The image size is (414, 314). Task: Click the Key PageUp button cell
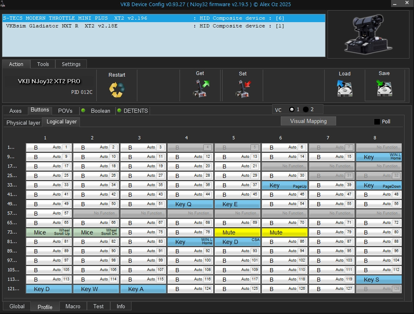click(284, 185)
